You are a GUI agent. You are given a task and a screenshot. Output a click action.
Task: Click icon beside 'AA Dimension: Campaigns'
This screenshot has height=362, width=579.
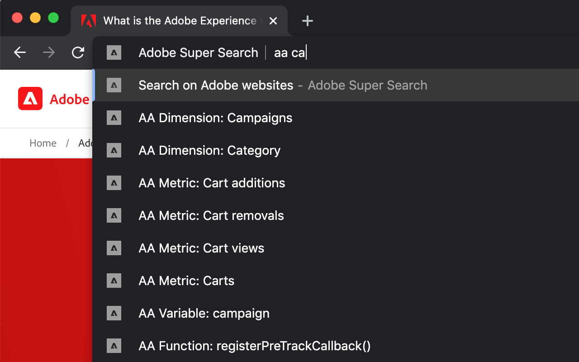(114, 118)
